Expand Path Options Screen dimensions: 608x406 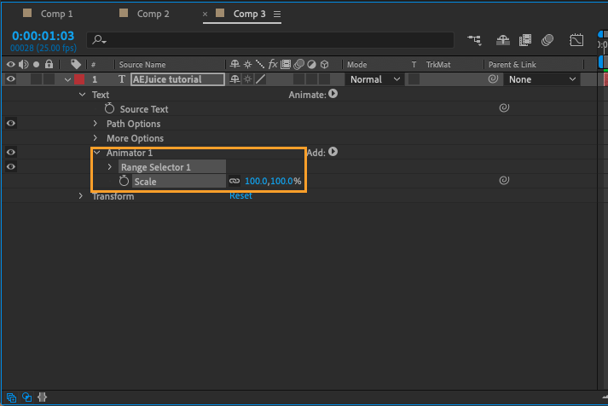tap(96, 124)
